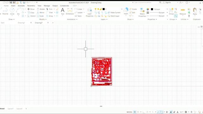
Task: Activate the Fillet tool
Action: pyautogui.click(x=49, y=13)
